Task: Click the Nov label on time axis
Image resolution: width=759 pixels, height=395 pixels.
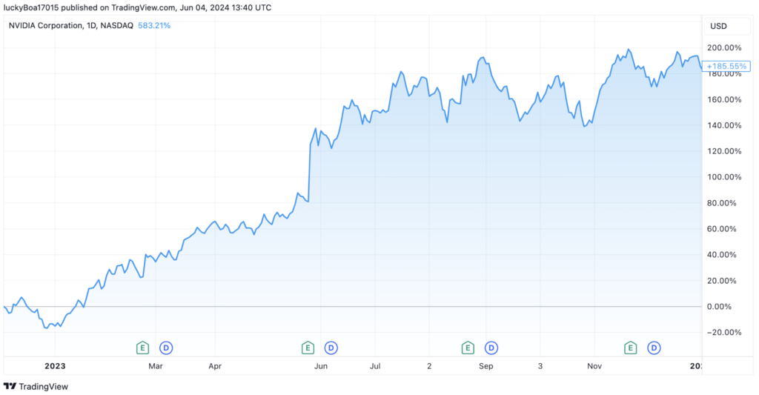Action: (594, 365)
